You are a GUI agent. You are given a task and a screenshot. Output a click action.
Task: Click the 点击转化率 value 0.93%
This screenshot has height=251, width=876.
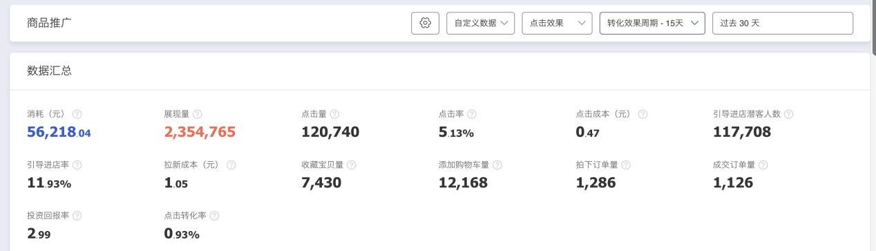click(182, 234)
